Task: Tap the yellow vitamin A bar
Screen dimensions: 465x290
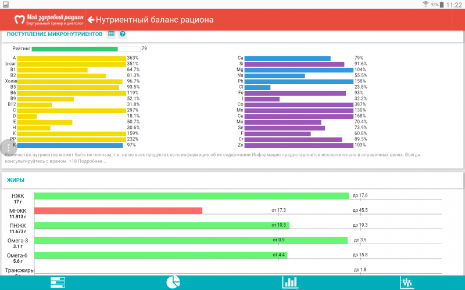Action: click(x=71, y=58)
